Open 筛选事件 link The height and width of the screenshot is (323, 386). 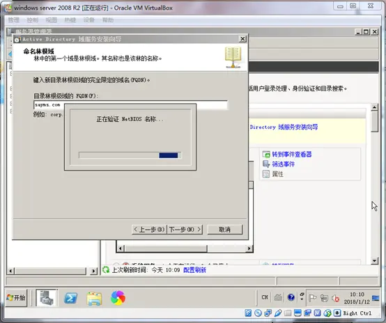coord(283,164)
